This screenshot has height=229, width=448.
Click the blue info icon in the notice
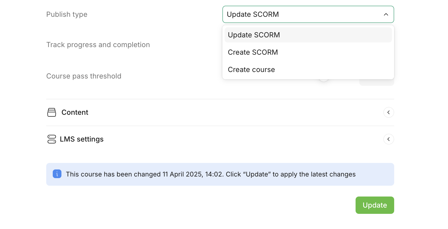coord(57,174)
